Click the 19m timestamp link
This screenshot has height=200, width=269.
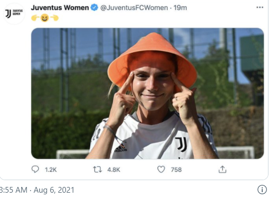[x=180, y=8]
